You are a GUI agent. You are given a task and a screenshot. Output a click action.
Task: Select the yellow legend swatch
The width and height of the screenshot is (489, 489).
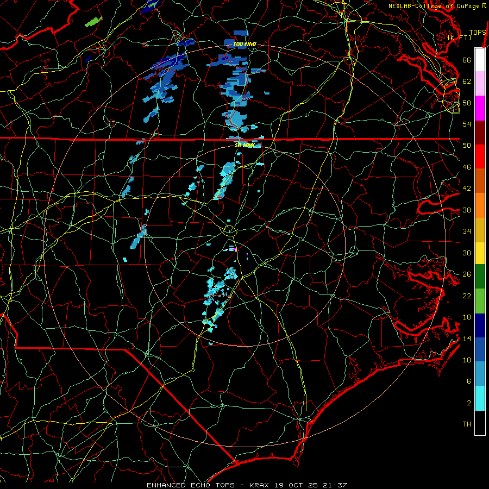[x=480, y=253]
